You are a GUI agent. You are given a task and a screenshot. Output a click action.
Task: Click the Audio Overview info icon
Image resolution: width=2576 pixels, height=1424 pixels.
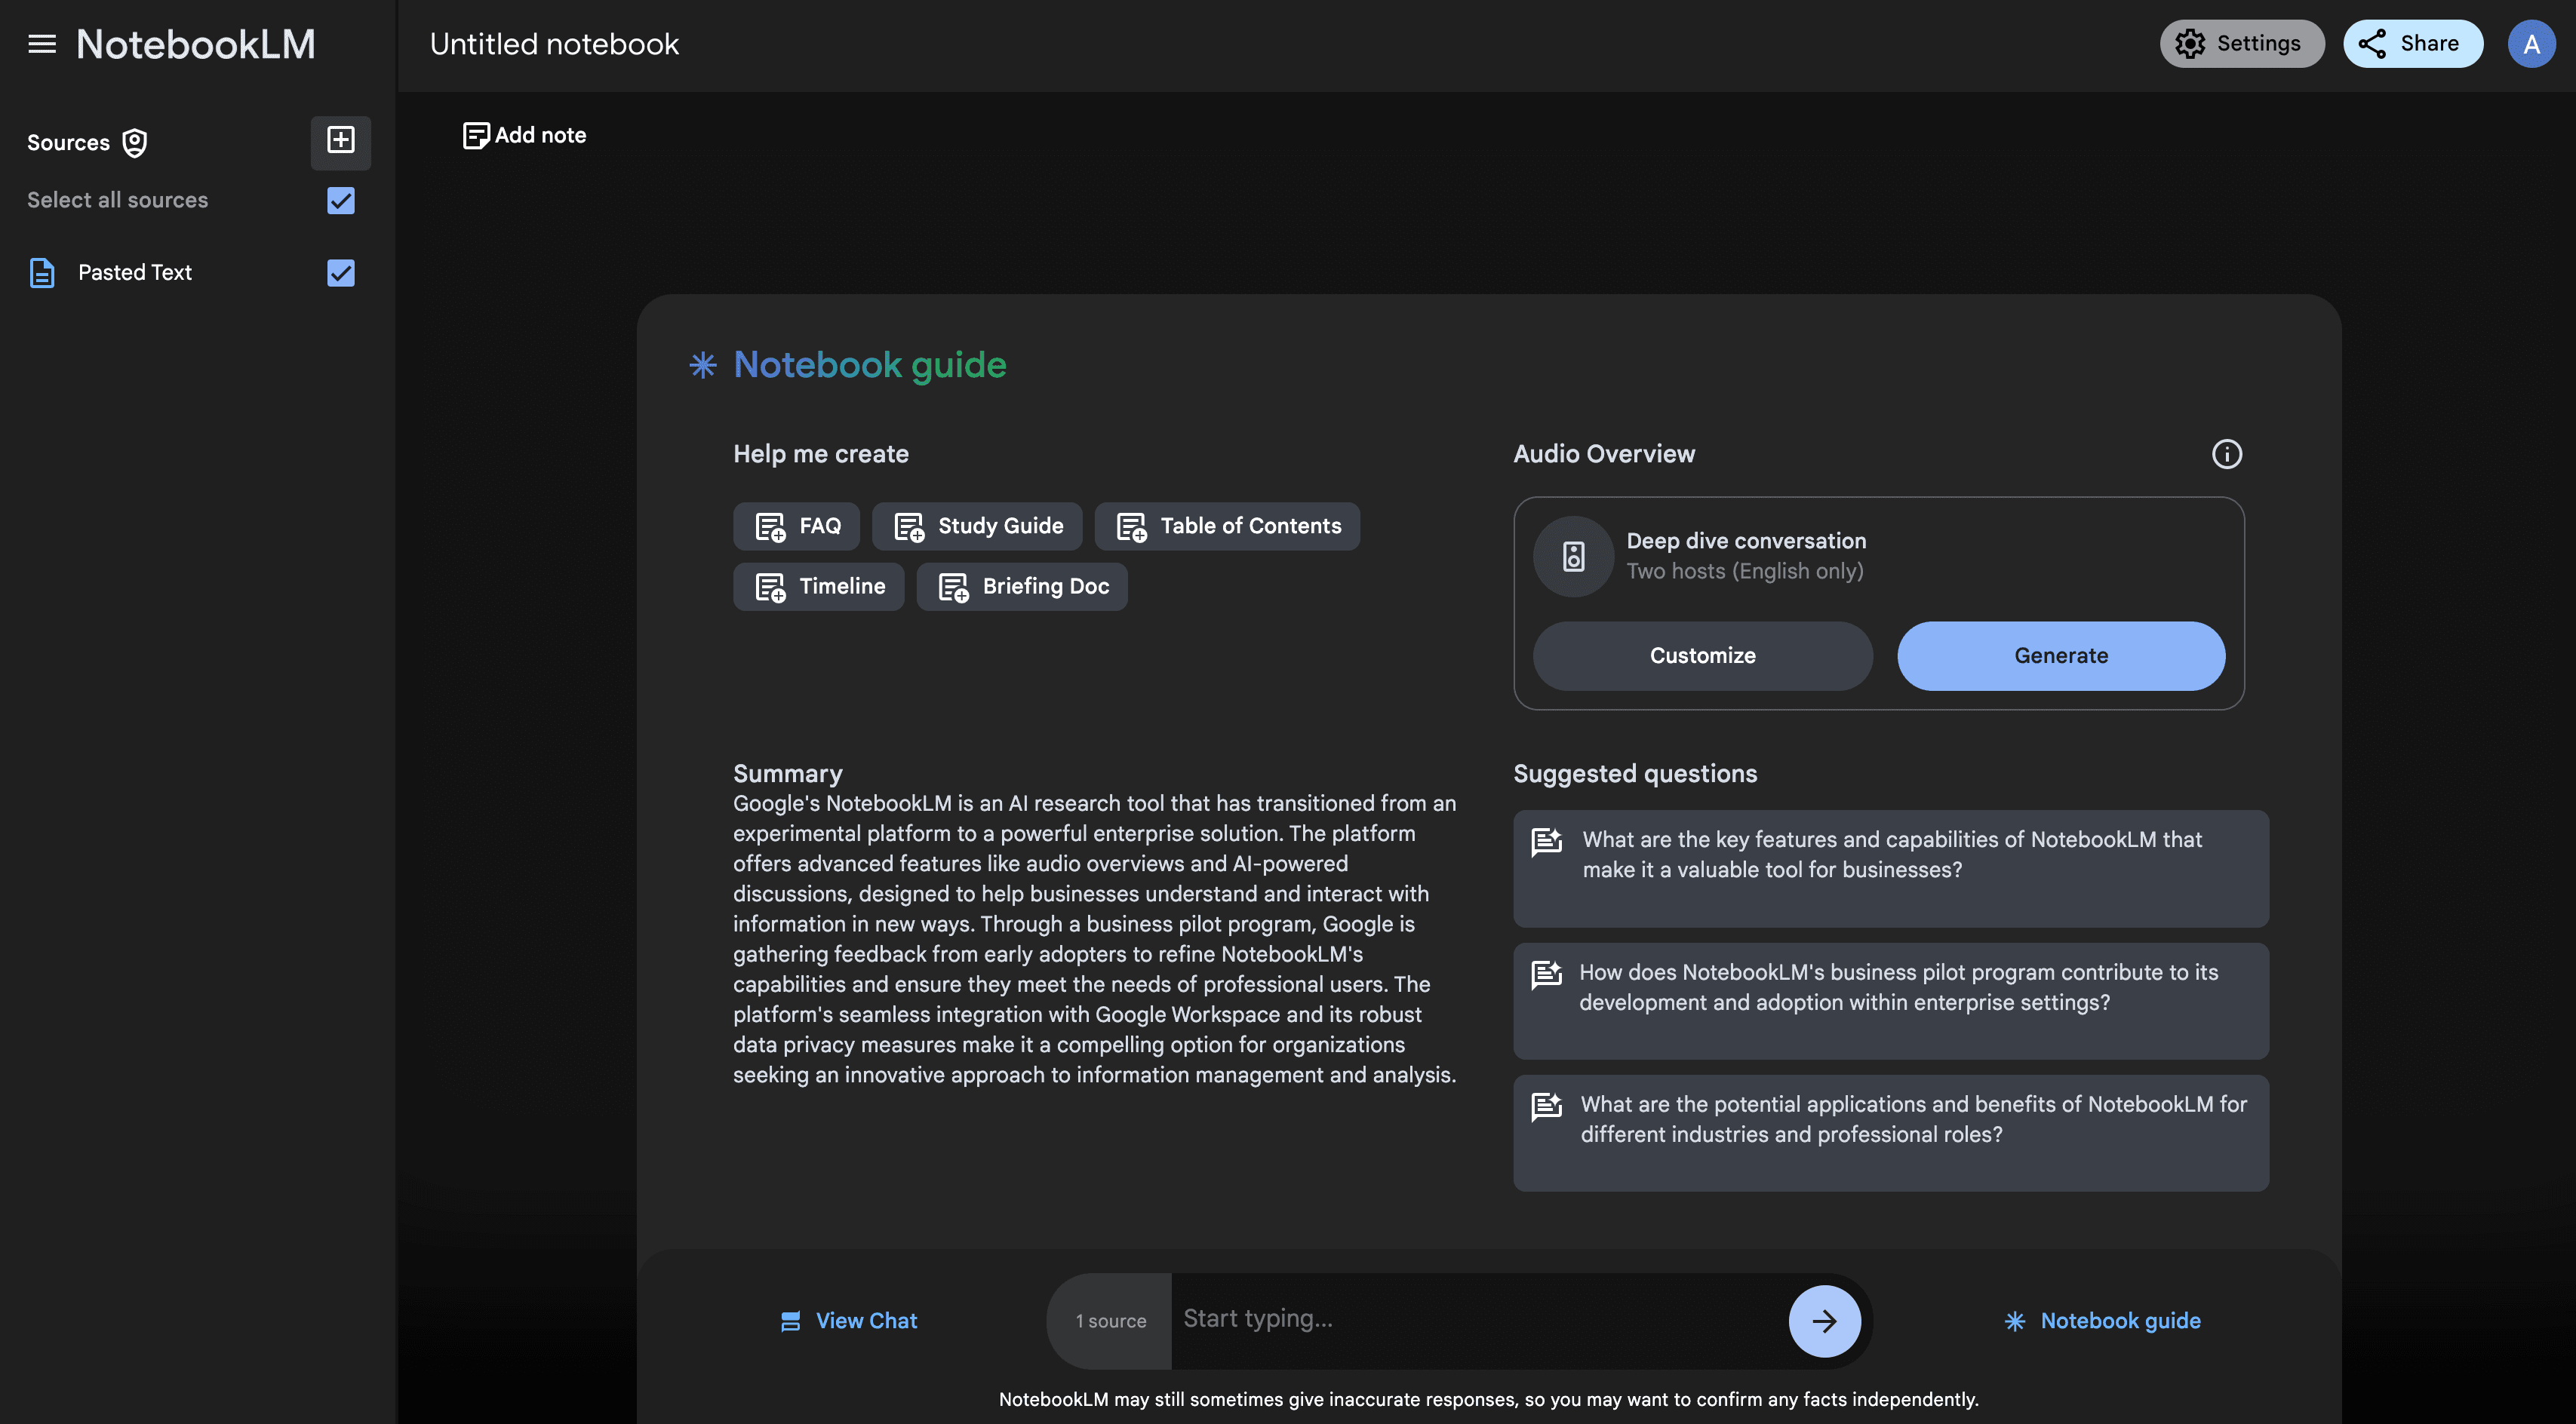pyautogui.click(x=2226, y=455)
